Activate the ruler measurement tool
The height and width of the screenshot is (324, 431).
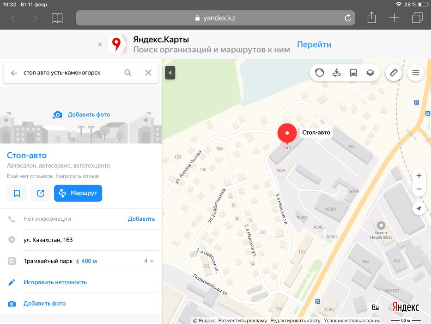click(x=394, y=73)
